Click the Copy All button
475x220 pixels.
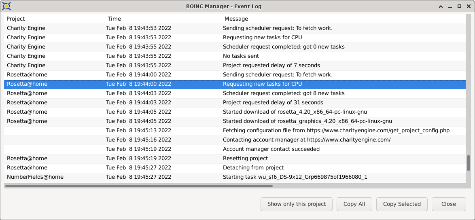pyautogui.click(x=354, y=204)
